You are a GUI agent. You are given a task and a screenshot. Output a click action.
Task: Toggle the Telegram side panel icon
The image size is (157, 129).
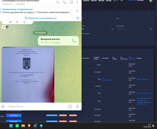71,2
